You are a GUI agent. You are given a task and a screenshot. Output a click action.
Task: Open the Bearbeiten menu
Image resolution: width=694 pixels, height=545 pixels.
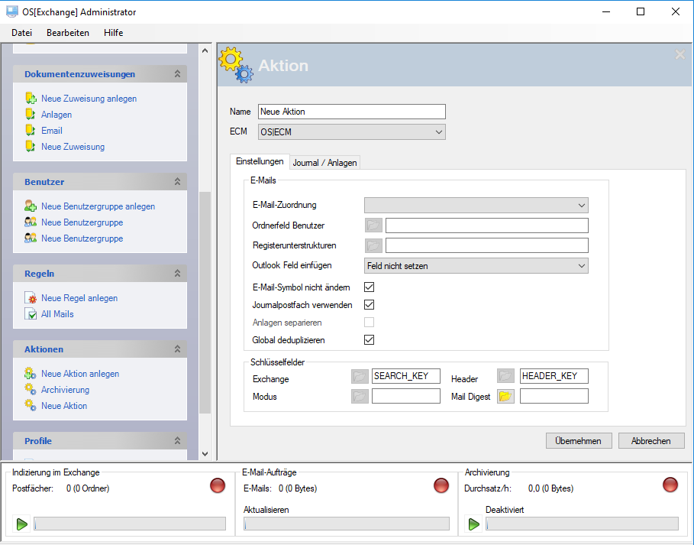click(68, 33)
